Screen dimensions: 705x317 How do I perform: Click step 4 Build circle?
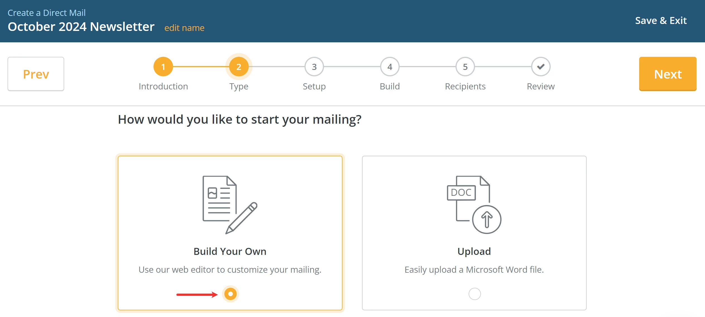tap(390, 67)
